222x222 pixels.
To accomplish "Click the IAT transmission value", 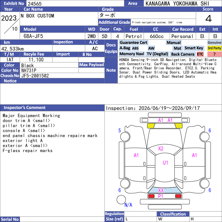I will 10,60.
